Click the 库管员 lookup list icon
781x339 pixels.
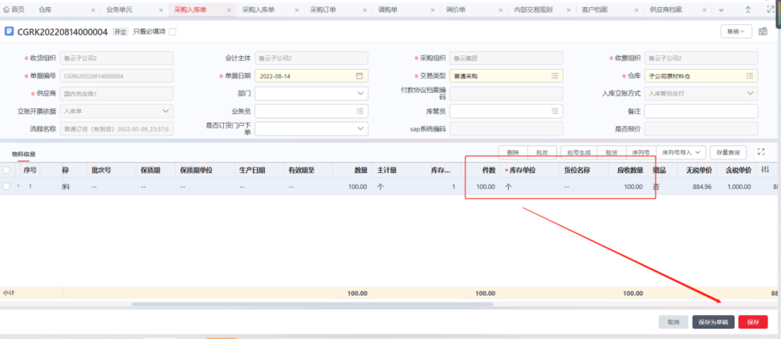click(x=555, y=111)
